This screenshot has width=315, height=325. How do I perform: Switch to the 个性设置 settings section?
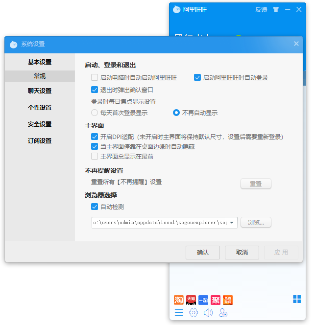[x=40, y=108]
